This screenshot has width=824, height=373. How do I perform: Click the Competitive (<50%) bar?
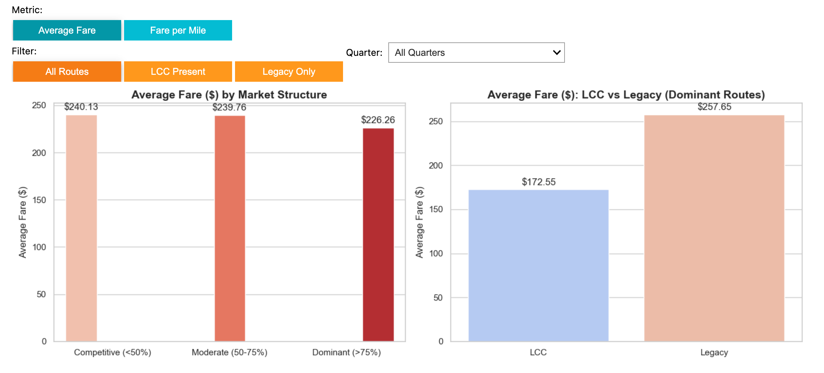pos(81,228)
